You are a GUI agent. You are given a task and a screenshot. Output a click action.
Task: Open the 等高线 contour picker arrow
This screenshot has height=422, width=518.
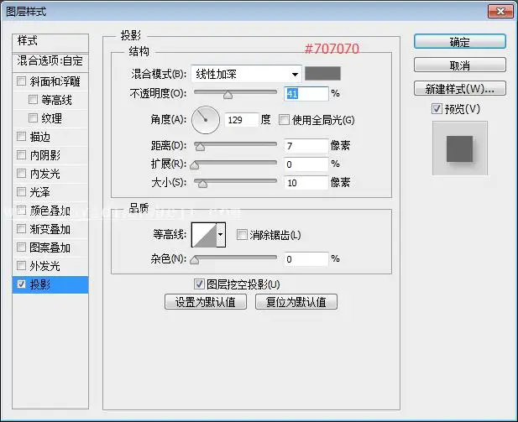[x=221, y=235]
